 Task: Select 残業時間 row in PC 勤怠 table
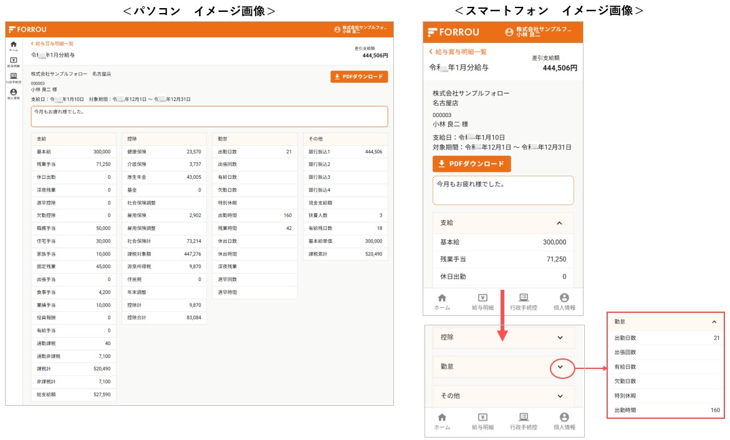point(255,228)
